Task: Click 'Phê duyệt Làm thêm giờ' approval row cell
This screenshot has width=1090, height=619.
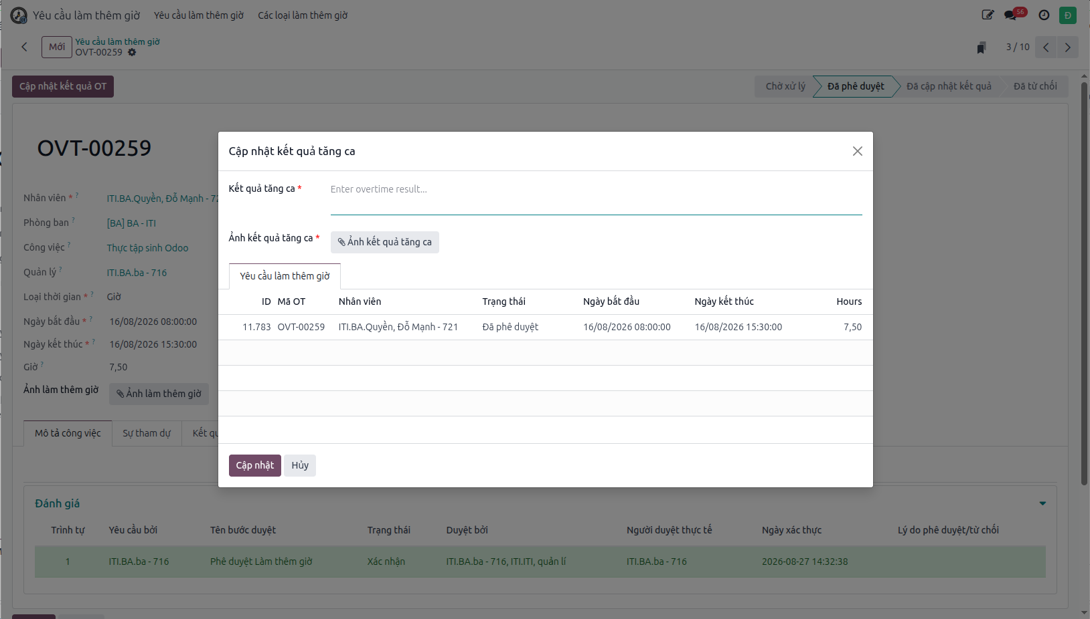Action: (261, 562)
